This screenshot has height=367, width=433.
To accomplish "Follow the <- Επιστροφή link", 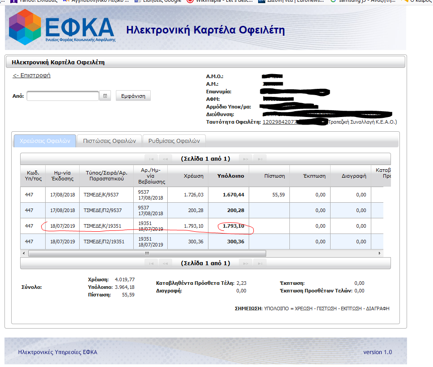I will [31, 75].
